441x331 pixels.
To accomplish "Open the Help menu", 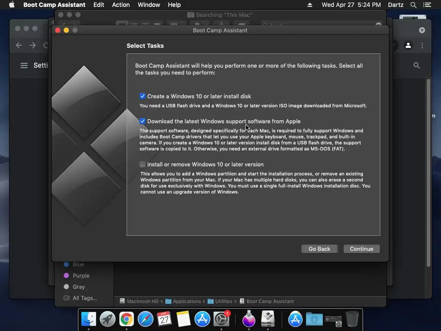I will coord(174,5).
